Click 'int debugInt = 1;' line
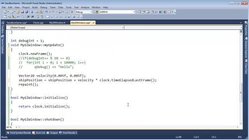Screen dimensions: 249x140 (x=27, y=41)
